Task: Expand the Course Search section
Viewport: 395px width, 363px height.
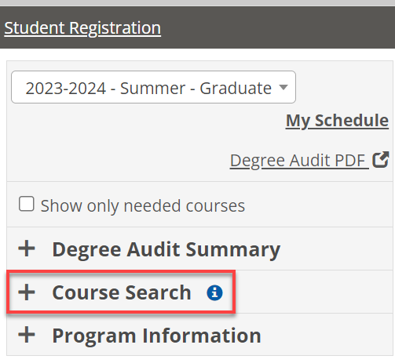Action: pos(199,292)
